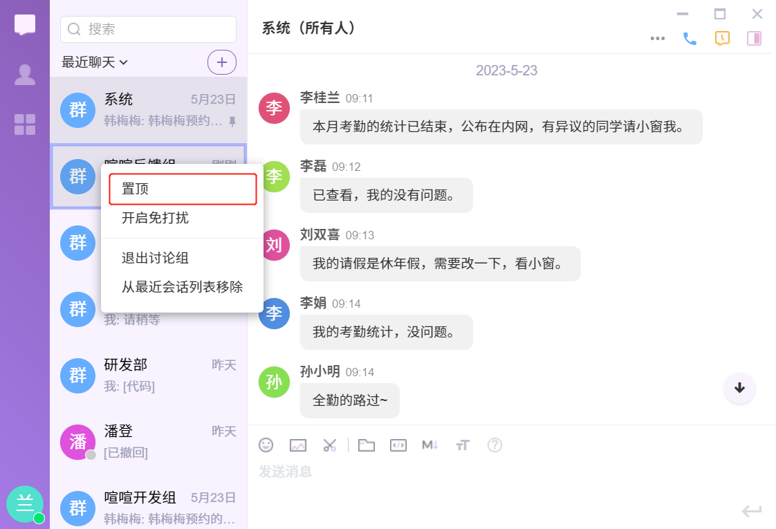
Task: Enable do-not-disturb via 开启免打扰
Action: [x=155, y=219]
